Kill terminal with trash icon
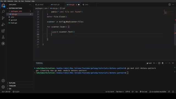Viewport: 176px width, 99px height. pyautogui.click(x=163, y=63)
